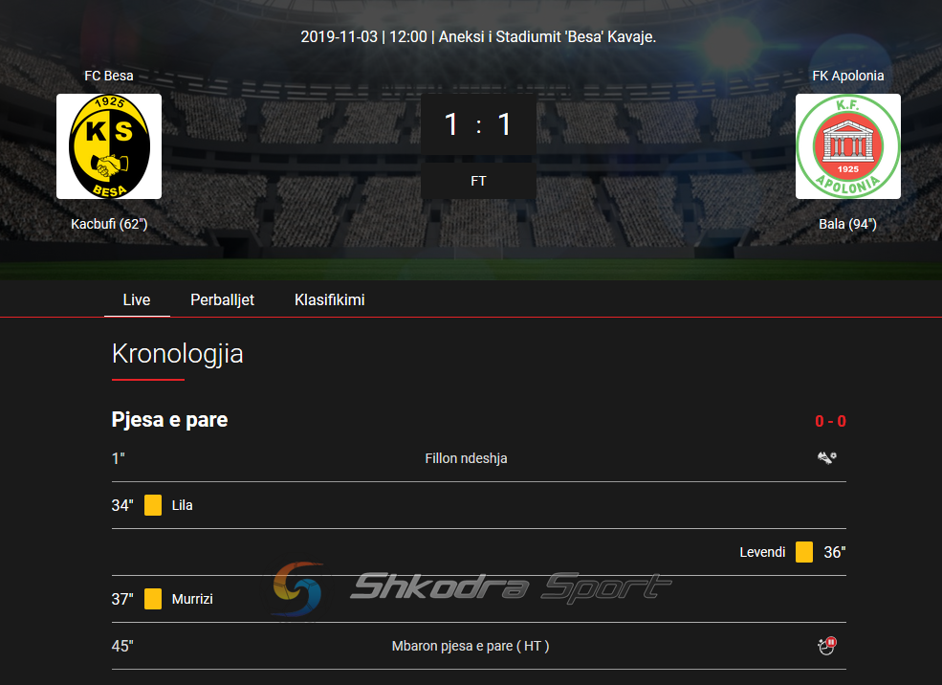Click Lila's yellow card icon
Image resolution: width=942 pixels, height=685 pixels.
[153, 505]
